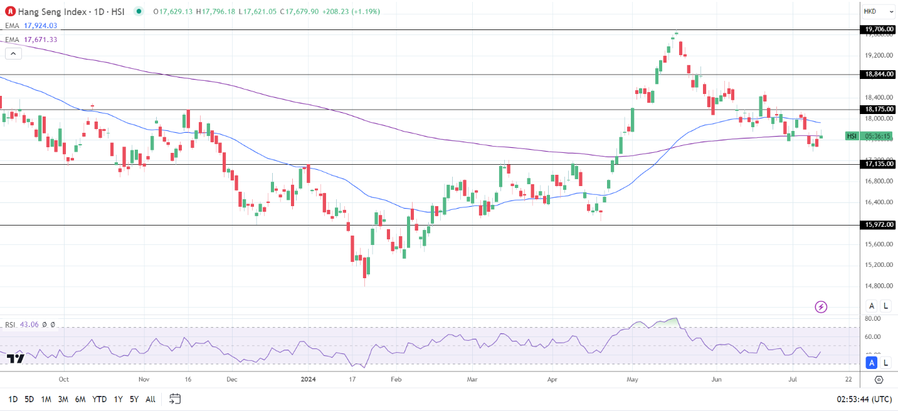Toggle log scale L on main price axis
This screenshot has height=411, width=898.
click(x=885, y=306)
